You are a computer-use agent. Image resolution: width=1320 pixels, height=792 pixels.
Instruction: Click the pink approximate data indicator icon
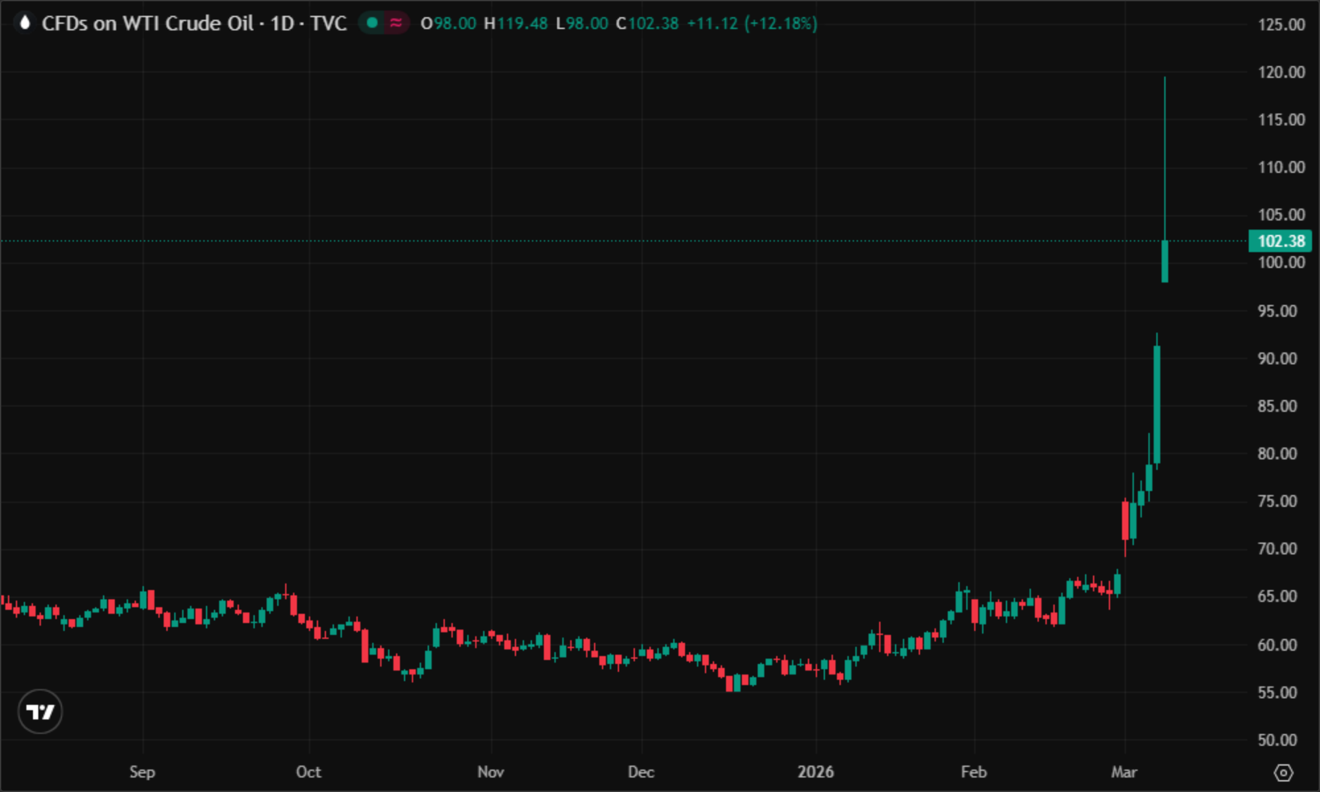396,23
